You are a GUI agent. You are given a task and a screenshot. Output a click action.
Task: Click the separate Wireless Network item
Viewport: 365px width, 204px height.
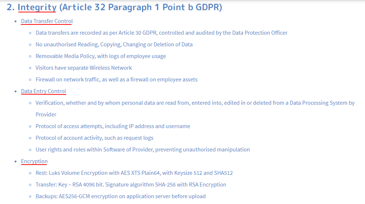coord(84,68)
